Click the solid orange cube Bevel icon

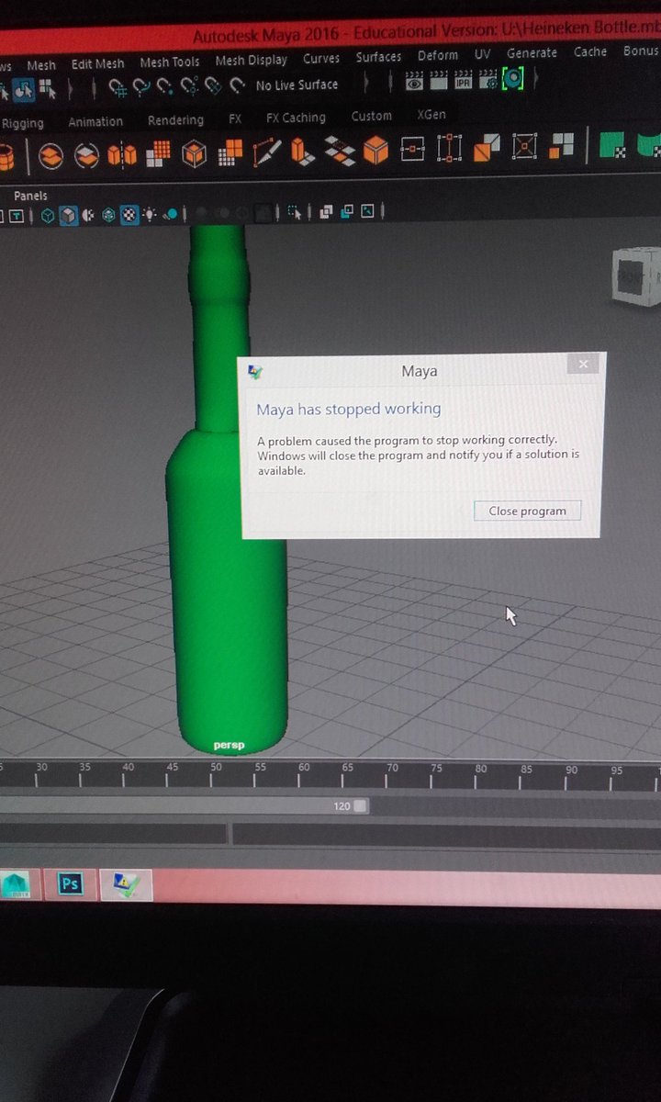(x=375, y=150)
